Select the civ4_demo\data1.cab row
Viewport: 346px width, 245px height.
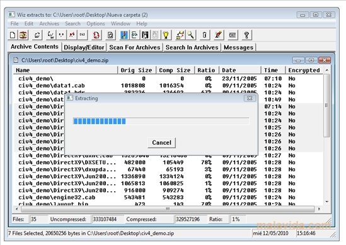pyautogui.click(x=168, y=86)
